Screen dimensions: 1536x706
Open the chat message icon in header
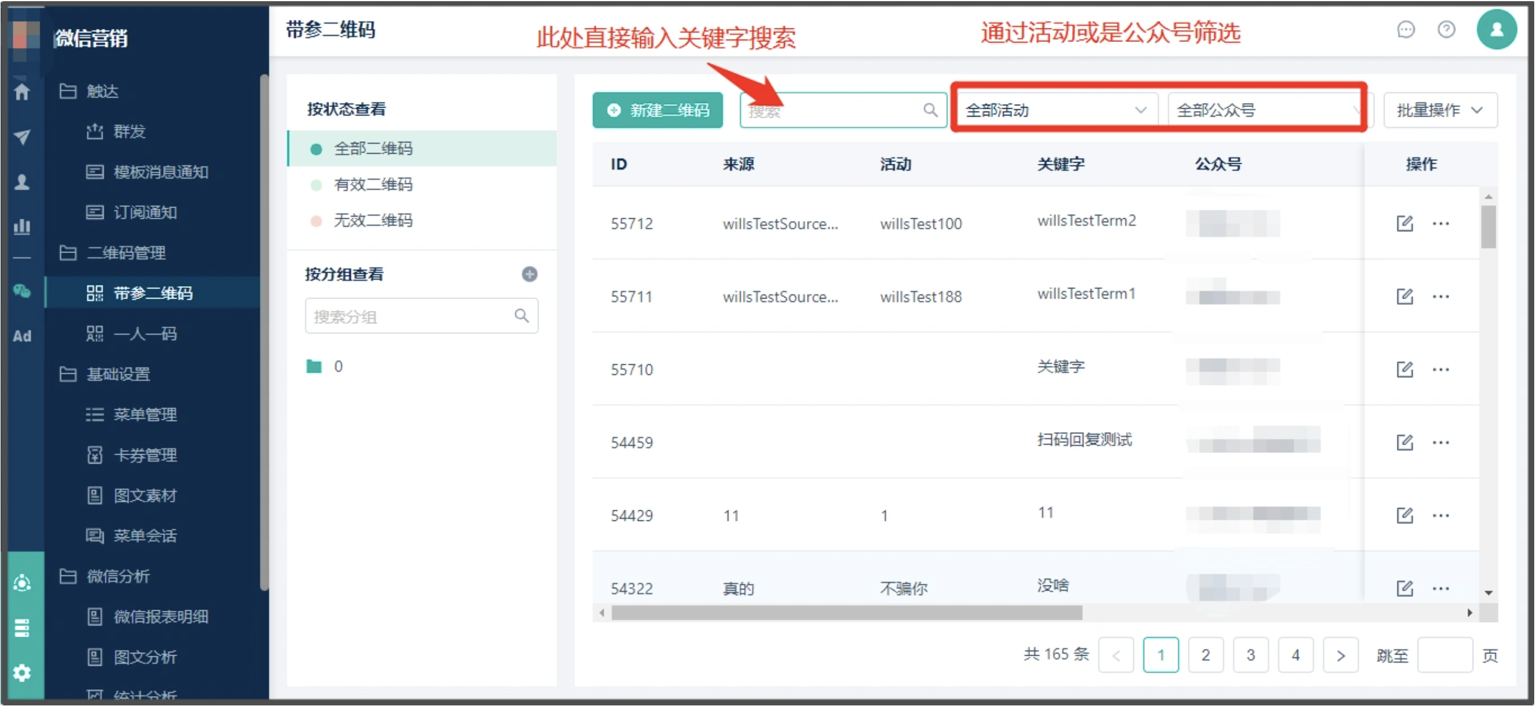(1406, 29)
